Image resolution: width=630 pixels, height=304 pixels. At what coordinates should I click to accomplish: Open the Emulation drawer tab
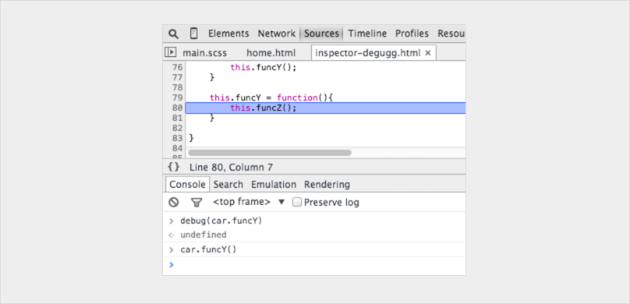point(274,185)
